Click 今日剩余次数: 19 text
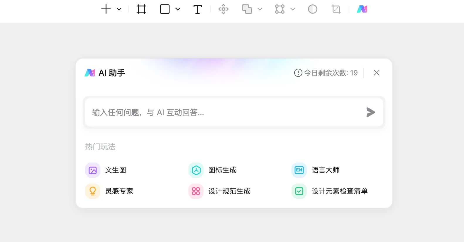Image resolution: width=464 pixels, height=242 pixels. tap(331, 73)
